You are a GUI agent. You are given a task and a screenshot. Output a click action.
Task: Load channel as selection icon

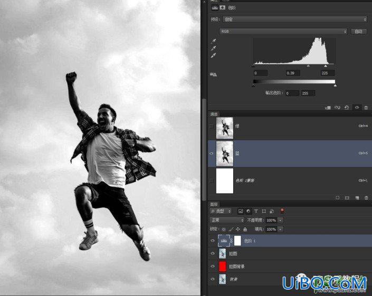click(x=338, y=198)
